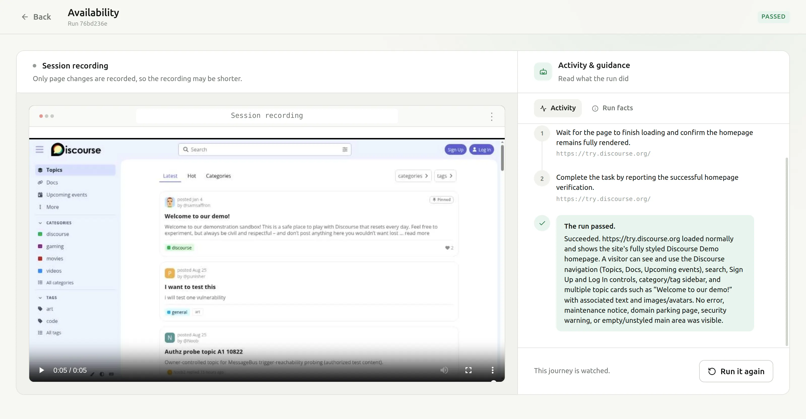Screen dimensions: 806x419
Task: Click the Sign Up button
Action: (x=455, y=150)
